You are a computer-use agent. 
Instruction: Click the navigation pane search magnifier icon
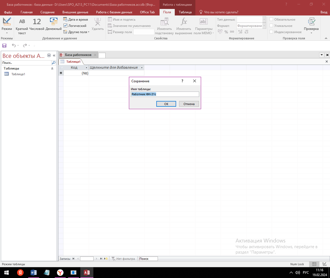pyautogui.click(x=54, y=63)
